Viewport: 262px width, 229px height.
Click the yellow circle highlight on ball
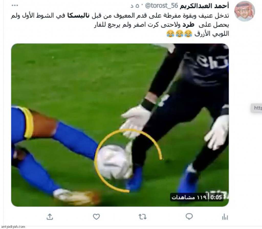point(128,161)
